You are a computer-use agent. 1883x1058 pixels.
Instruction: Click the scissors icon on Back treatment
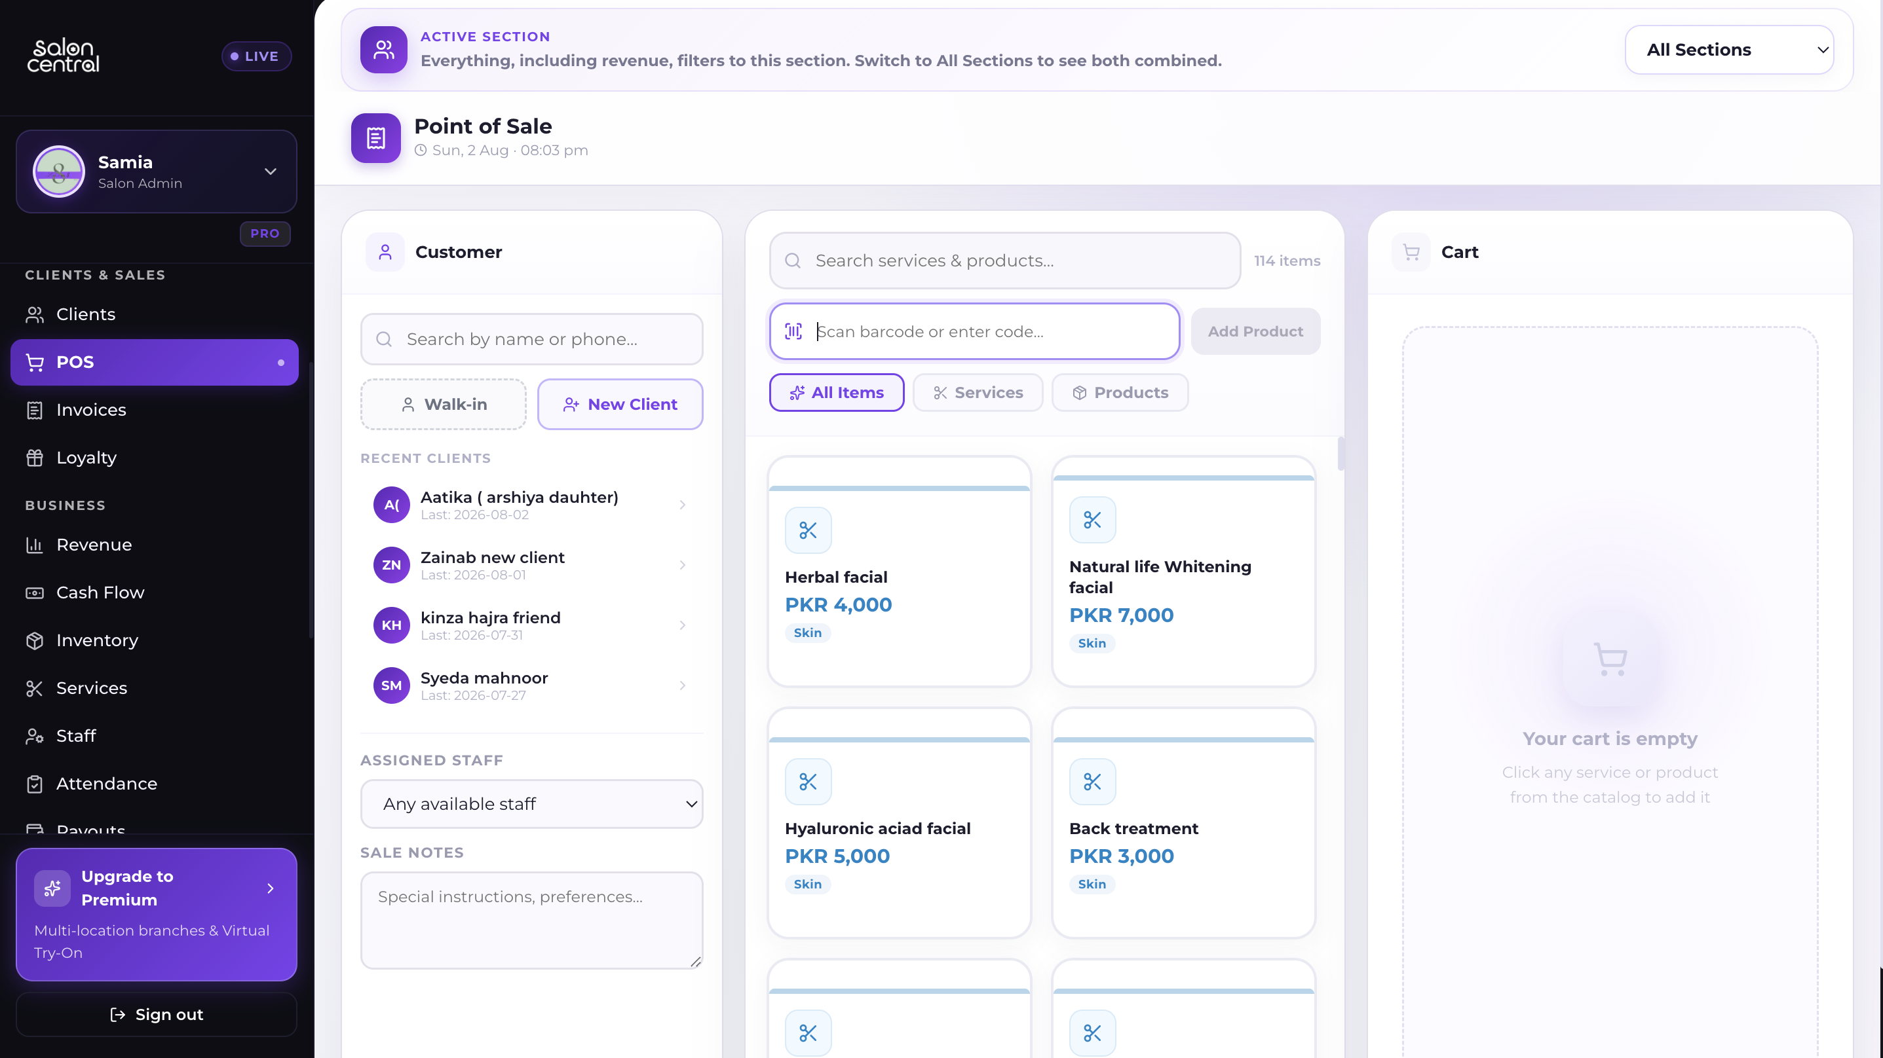coord(1092,782)
